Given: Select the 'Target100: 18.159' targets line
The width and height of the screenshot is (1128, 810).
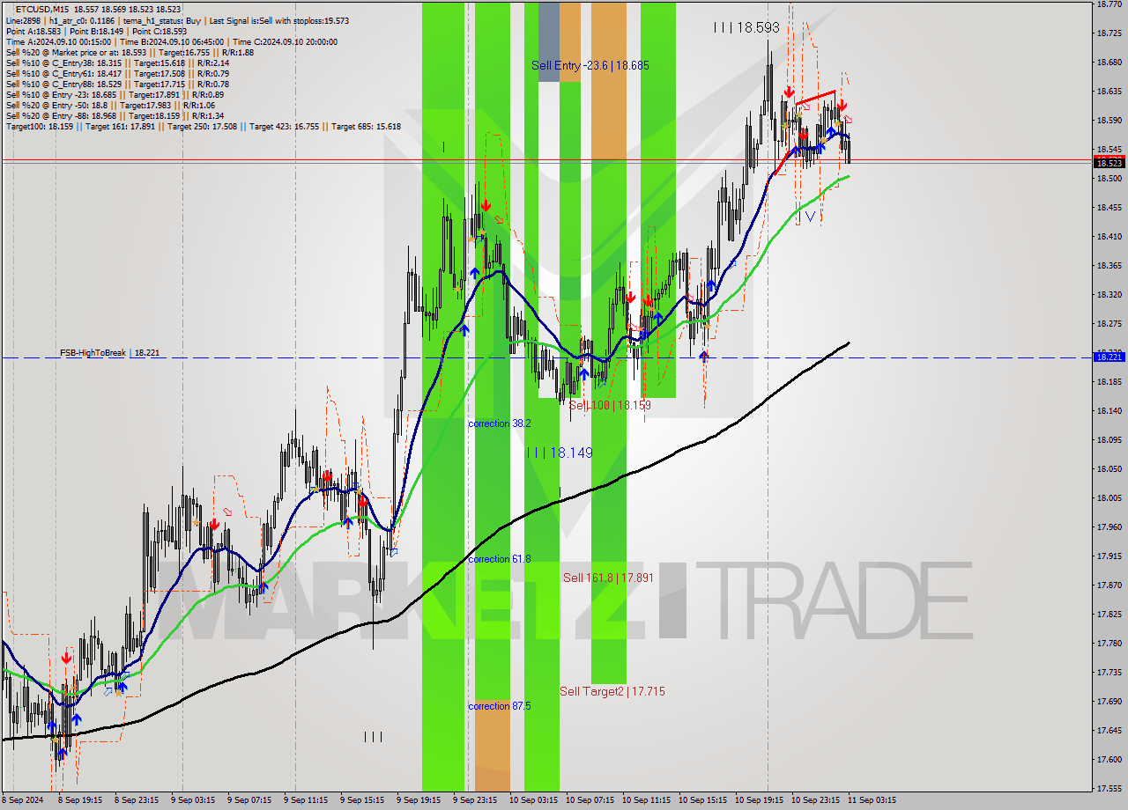Looking at the screenshot, I should (203, 126).
